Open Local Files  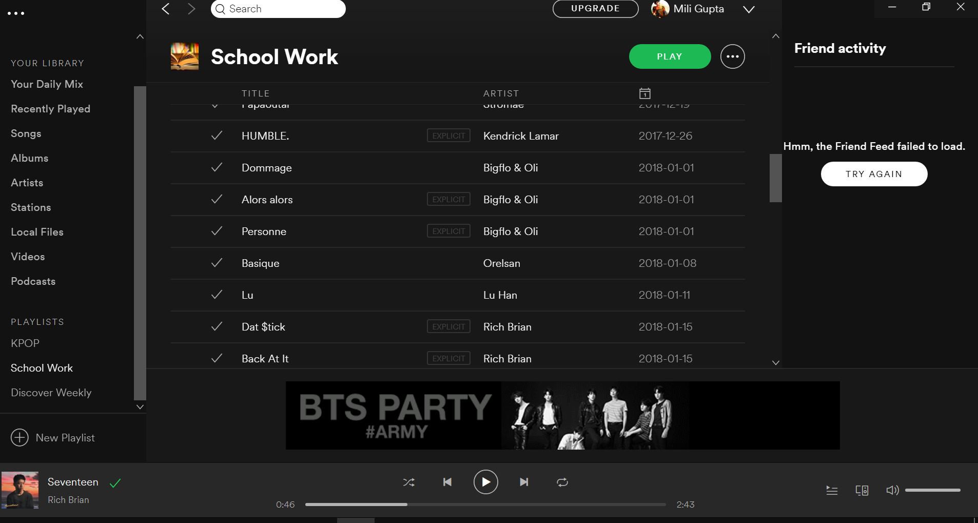point(37,232)
